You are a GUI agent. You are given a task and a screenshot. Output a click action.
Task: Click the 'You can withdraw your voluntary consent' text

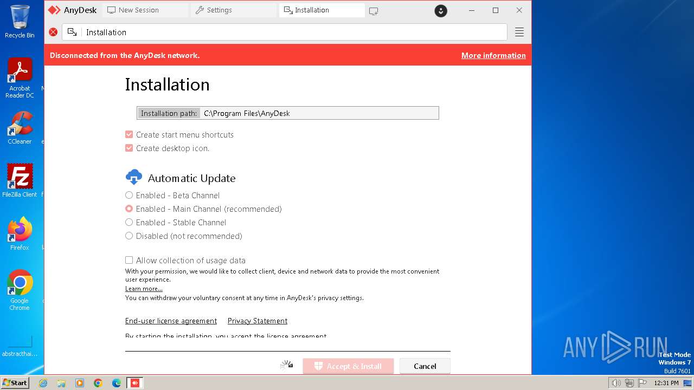pyautogui.click(x=244, y=298)
